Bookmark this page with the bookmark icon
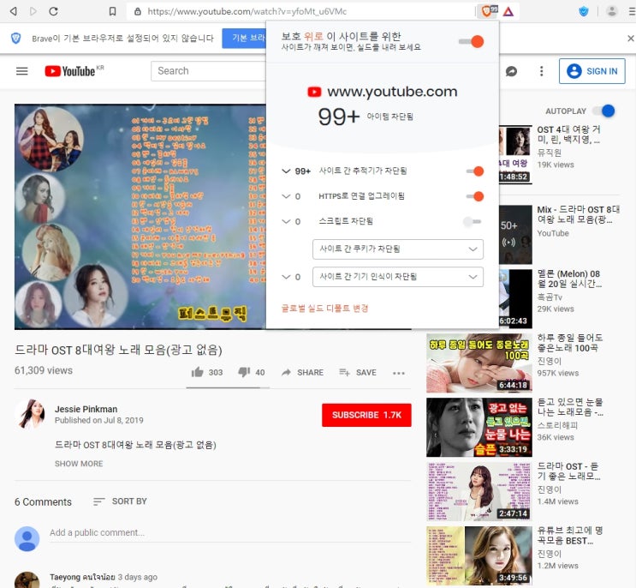 coord(112,11)
